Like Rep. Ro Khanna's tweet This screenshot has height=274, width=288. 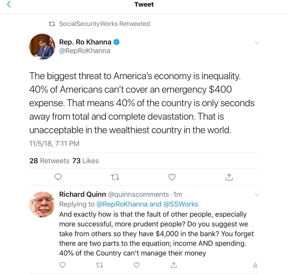tap(172, 177)
